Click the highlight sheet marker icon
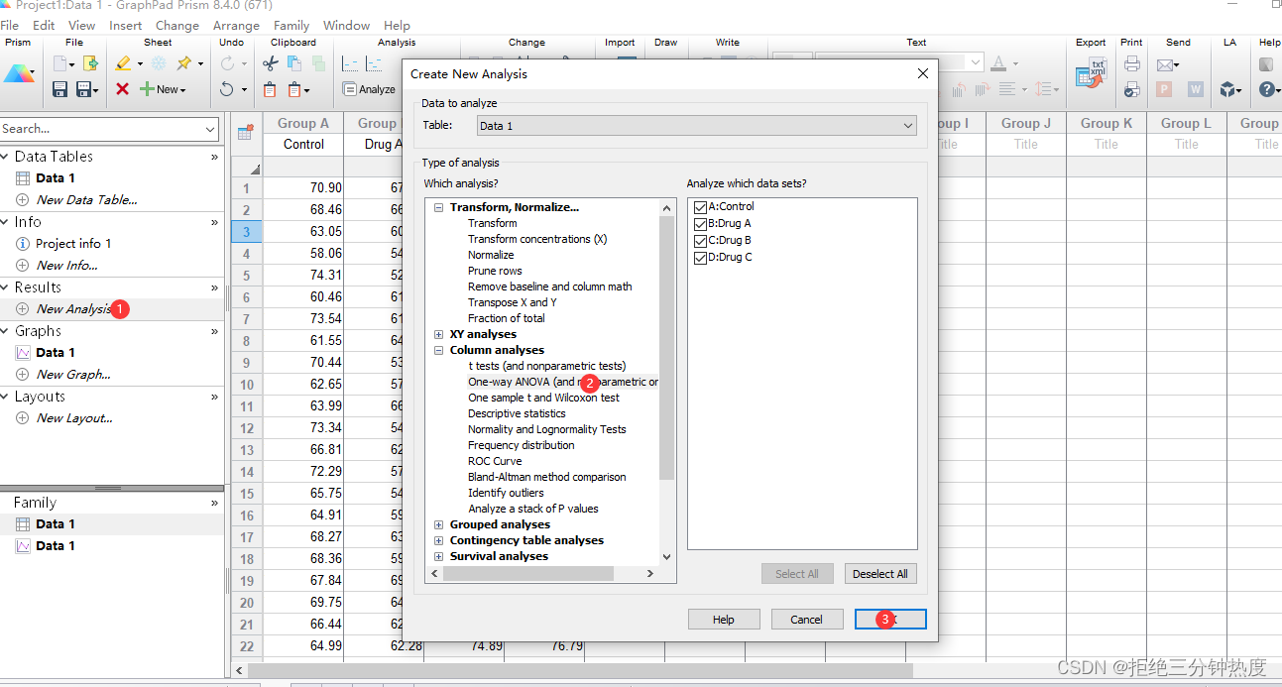Screen dimensions: 1282x687 click(x=123, y=63)
